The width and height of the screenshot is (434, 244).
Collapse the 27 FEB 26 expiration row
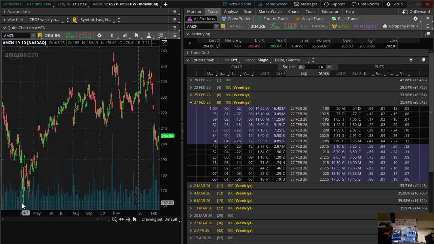coord(191,102)
